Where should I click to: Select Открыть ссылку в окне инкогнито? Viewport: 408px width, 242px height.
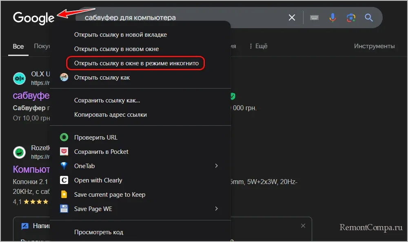[136, 63]
